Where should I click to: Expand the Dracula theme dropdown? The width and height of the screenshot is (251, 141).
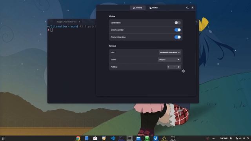(169, 60)
